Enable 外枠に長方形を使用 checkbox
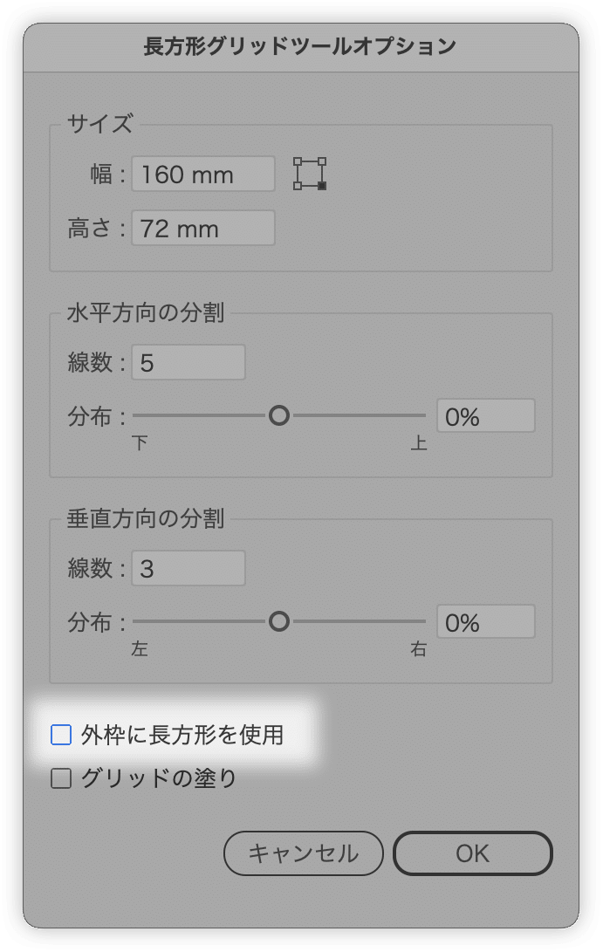The height and width of the screenshot is (952, 603). coord(61,735)
